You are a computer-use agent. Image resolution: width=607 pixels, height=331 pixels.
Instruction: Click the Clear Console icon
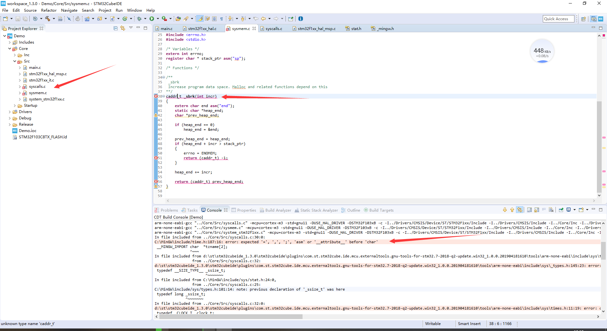pos(551,210)
